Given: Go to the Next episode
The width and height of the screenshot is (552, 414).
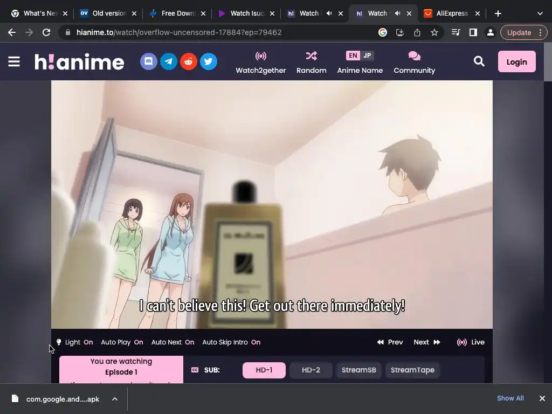Looking at the screenshot, I should [427, 342].
